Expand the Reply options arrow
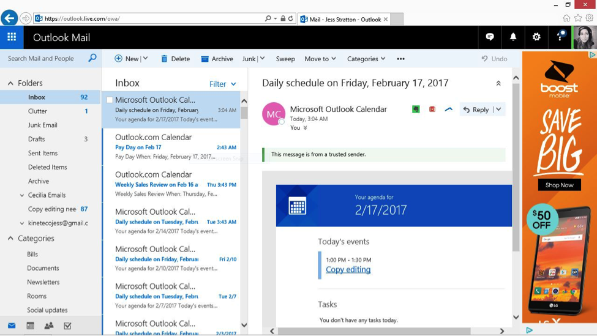The height and width of the screenshot is (336, 597). [498, 110]
